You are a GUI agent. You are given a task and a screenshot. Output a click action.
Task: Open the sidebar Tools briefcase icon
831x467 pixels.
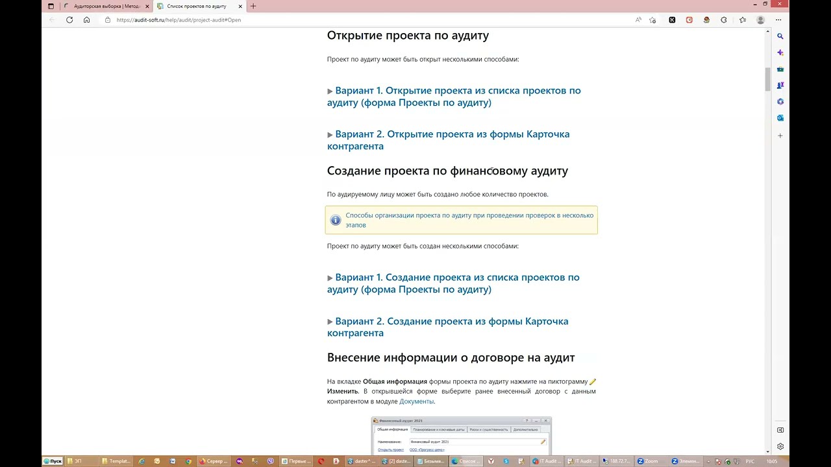[x=780, y=69]
